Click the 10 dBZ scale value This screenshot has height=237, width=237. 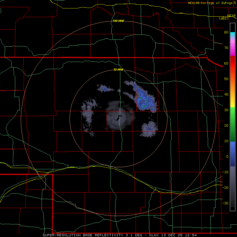[226, 141]
